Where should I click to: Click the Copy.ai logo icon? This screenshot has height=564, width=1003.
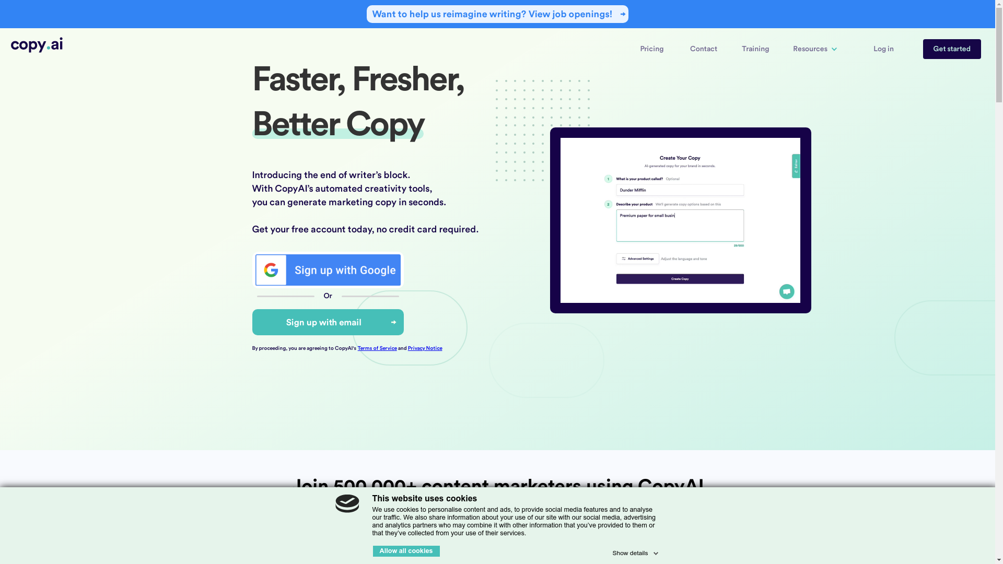pos(37,45)
